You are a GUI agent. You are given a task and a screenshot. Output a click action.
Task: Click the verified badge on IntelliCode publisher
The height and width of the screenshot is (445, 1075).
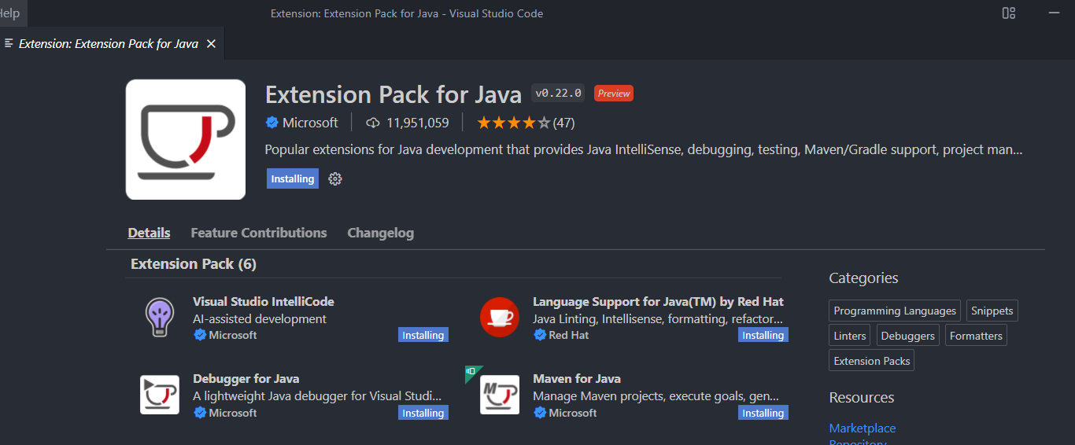tap(200, 335)
